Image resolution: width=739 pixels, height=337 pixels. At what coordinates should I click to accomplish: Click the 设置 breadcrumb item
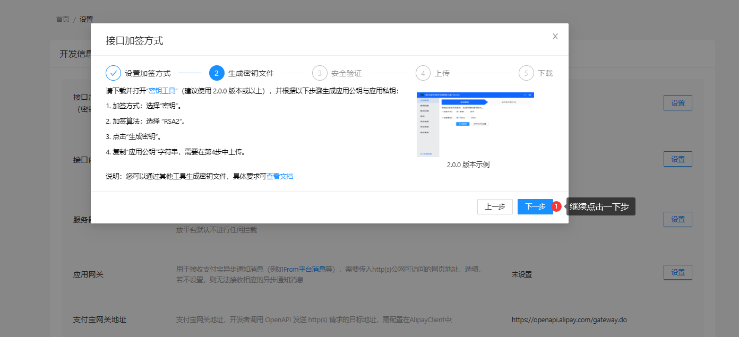coord(87,19)
